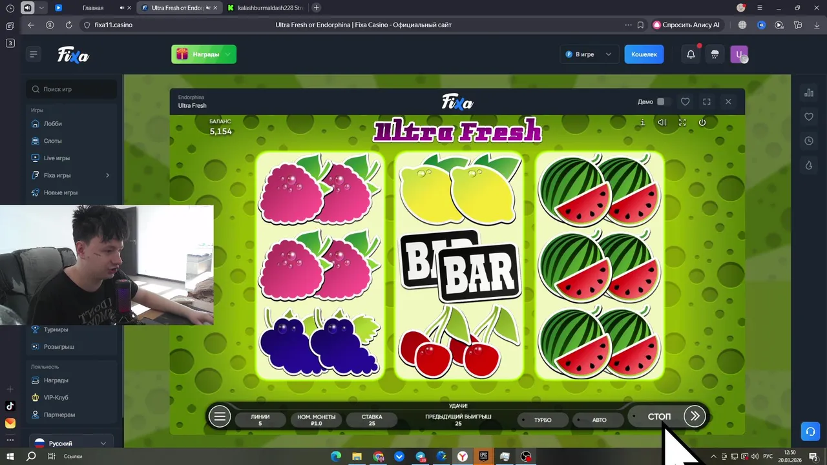This screenshot has height=465, width=827.
Task: Click the in-game power exit icon
Action: tap(702, 122)
